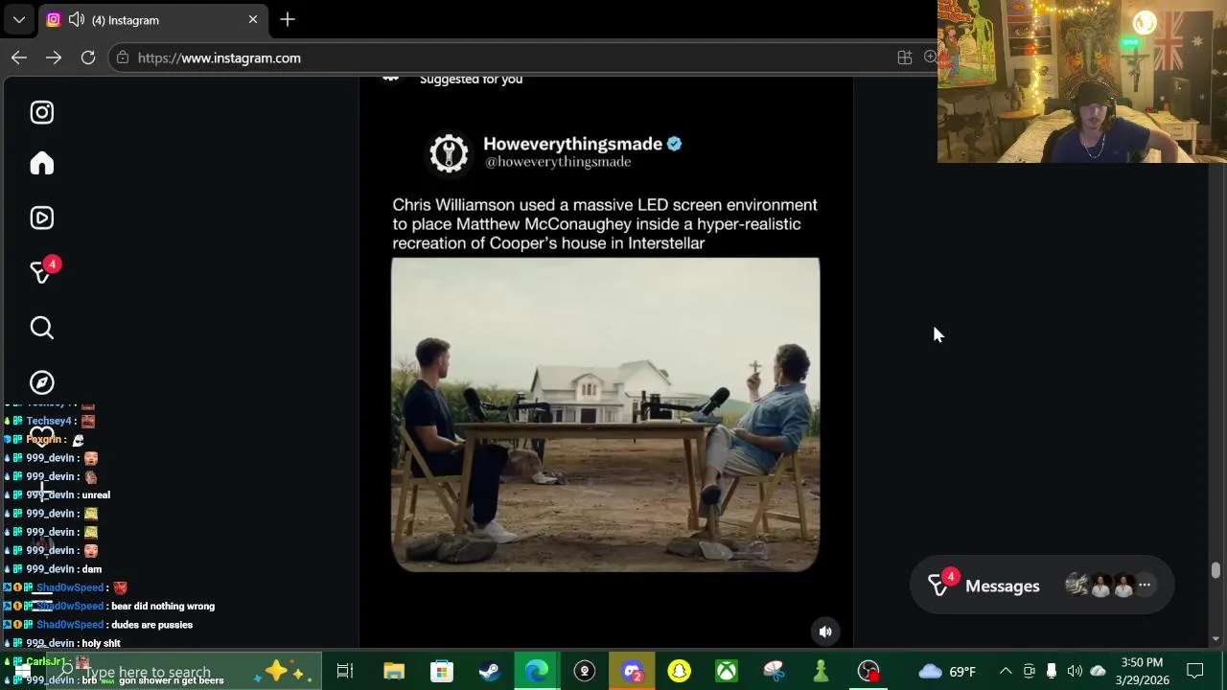
Task: Go to the Instagram Home feed
Action: point(41,164)
